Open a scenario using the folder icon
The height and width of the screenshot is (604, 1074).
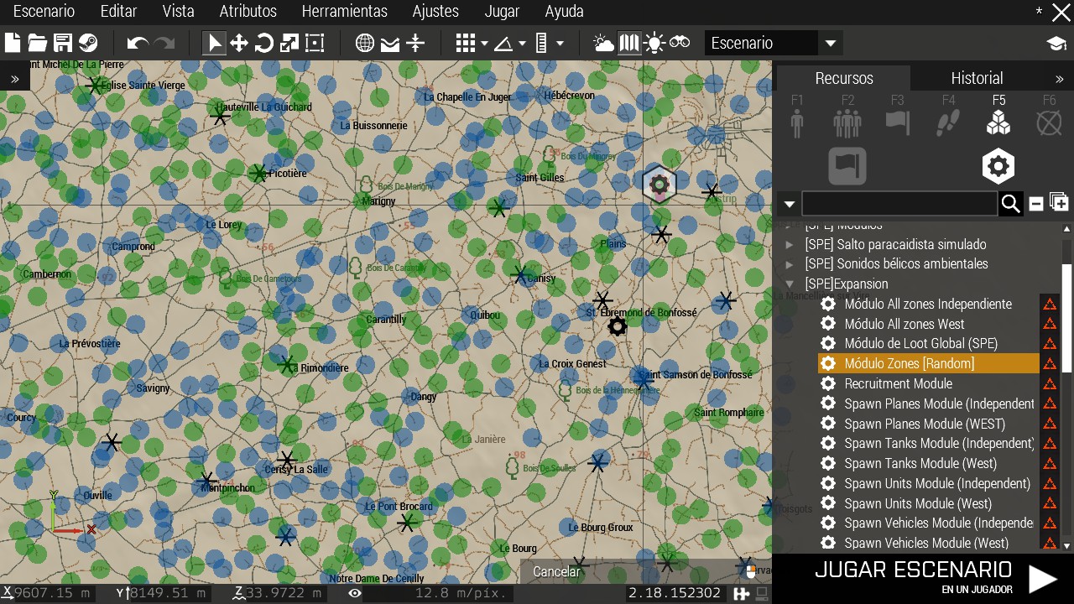point(38,43)
